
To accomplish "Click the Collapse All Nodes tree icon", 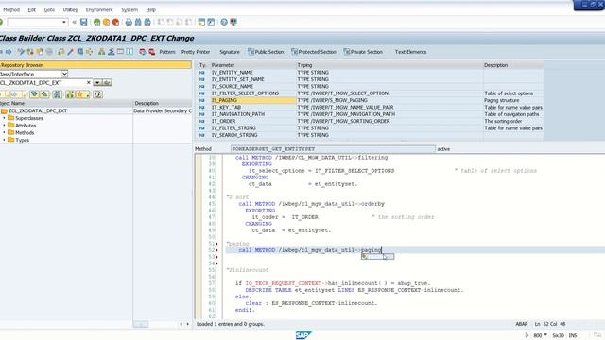I will 44,94.
